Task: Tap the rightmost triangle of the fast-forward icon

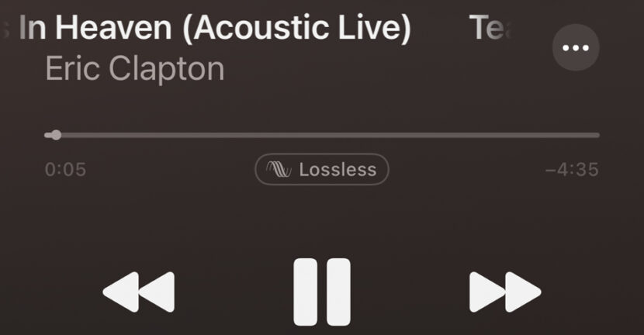Action: tap(523, 292)
